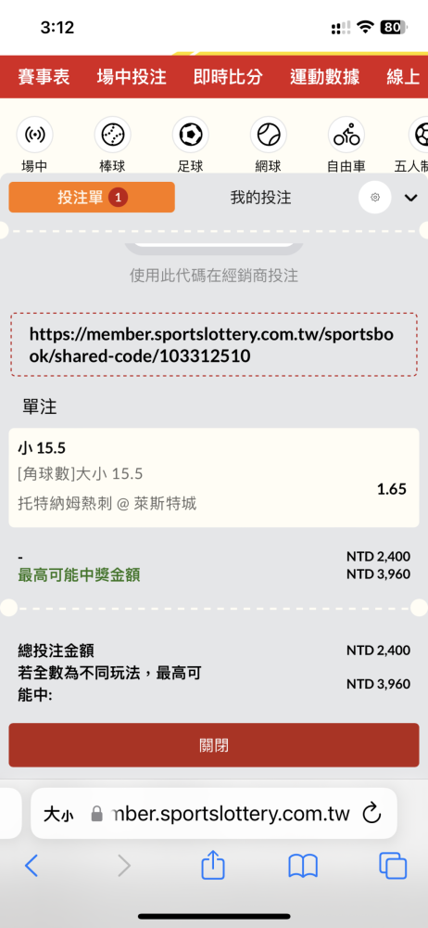Reload the page in Safari
The image size is (428, 928).
pyautogui.click(x=371, y=813)
